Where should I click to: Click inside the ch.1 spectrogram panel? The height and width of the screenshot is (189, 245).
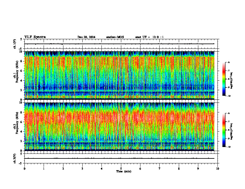pos(119,75)
